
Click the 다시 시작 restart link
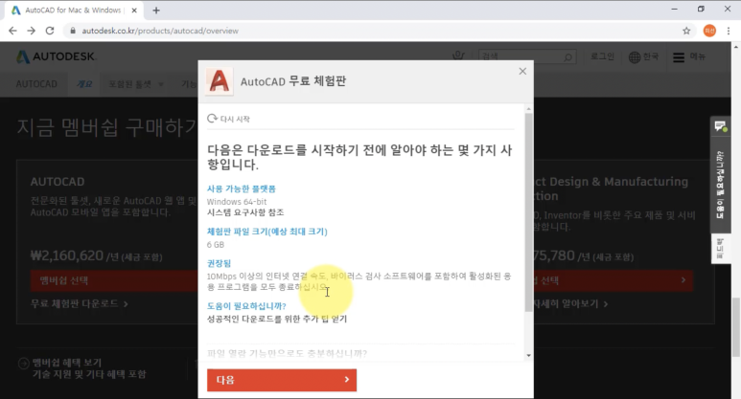click(229, 119)
